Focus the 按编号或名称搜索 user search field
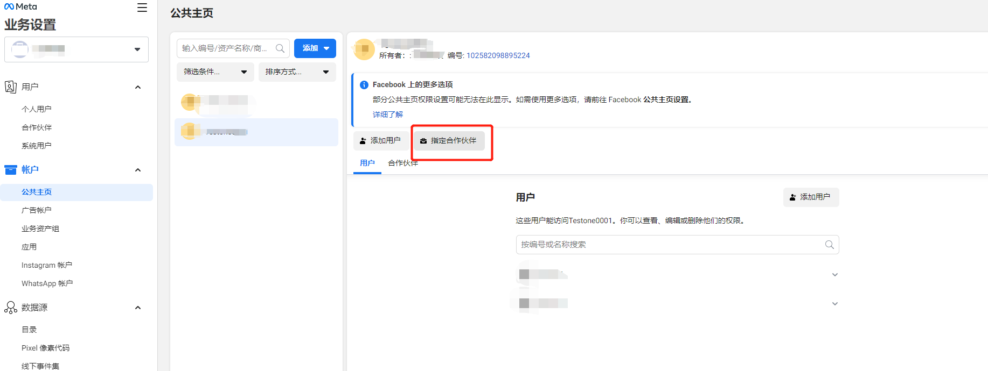This screenshot has width=988, height=371. (x=678, y=245)
